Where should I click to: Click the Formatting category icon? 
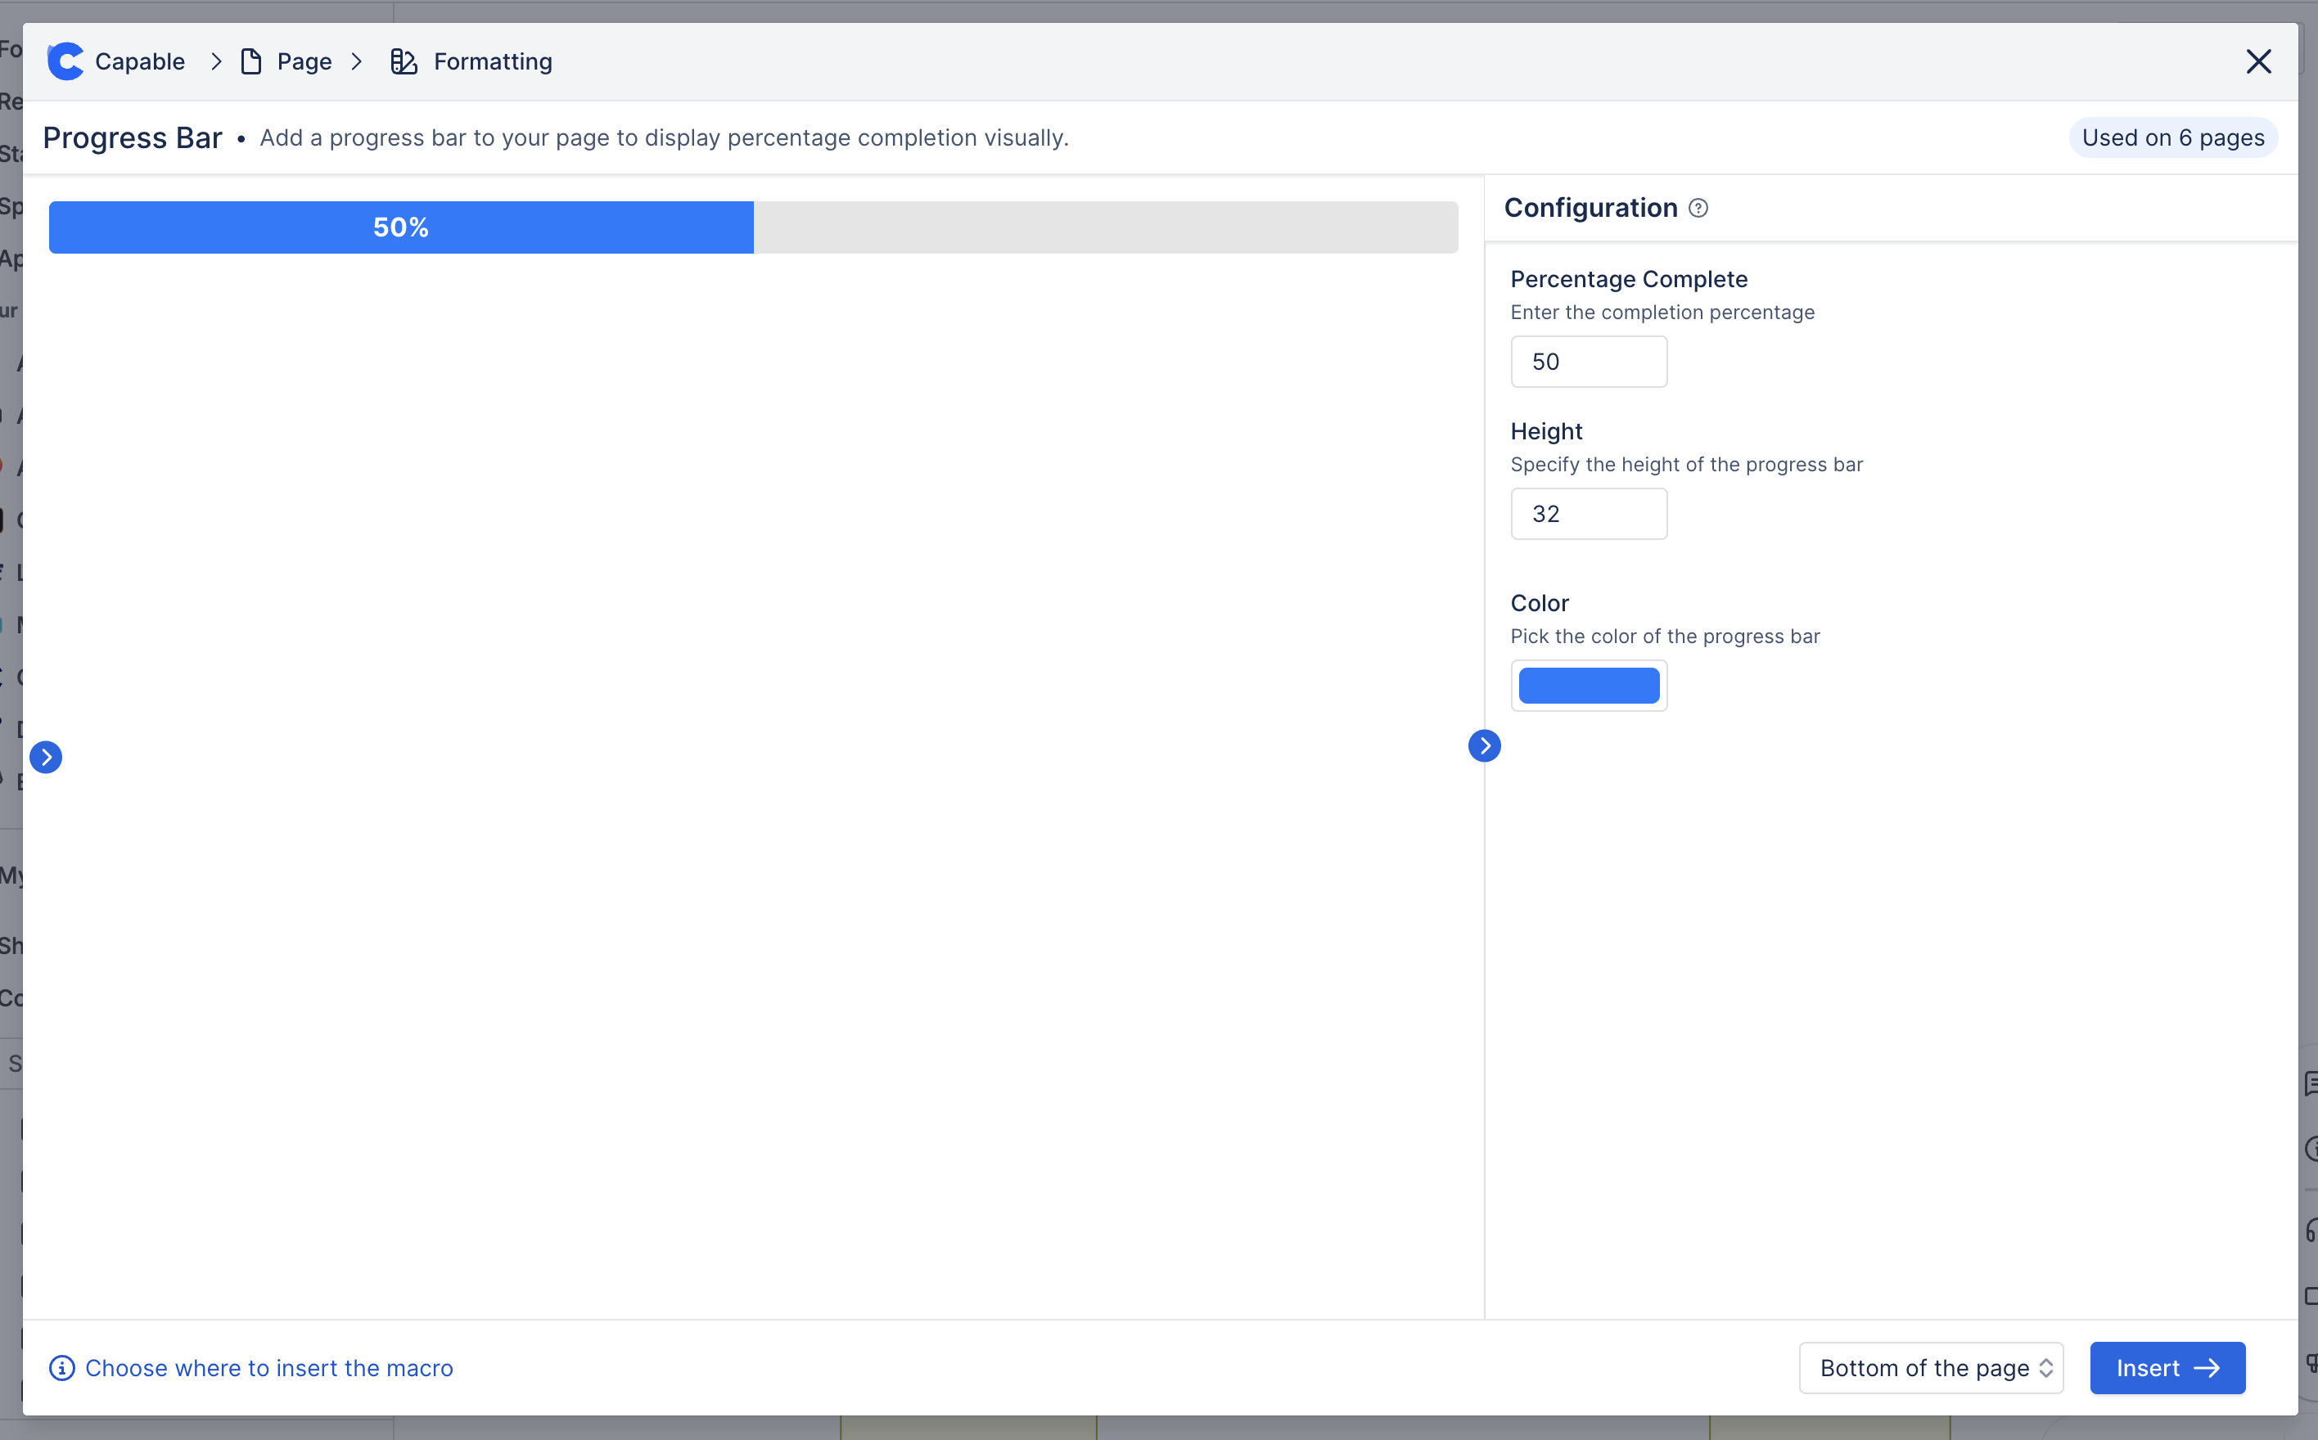tap(404, 62)
